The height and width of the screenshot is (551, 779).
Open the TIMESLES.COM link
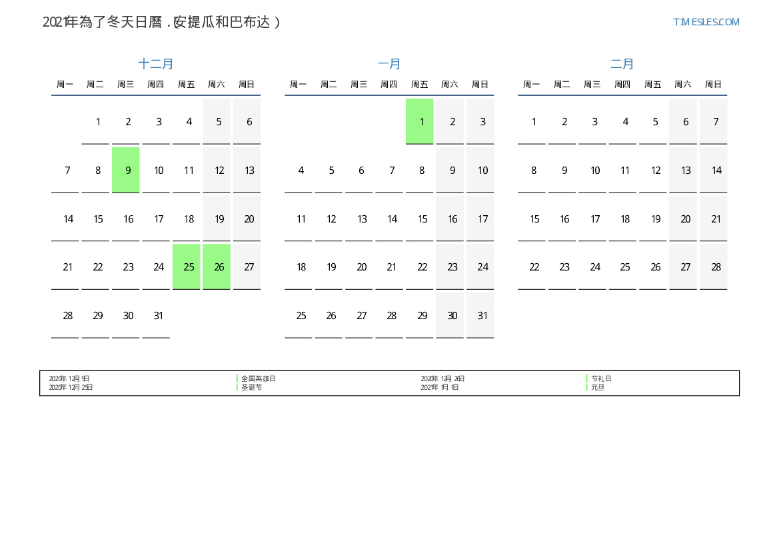click(x=706, y=22)
